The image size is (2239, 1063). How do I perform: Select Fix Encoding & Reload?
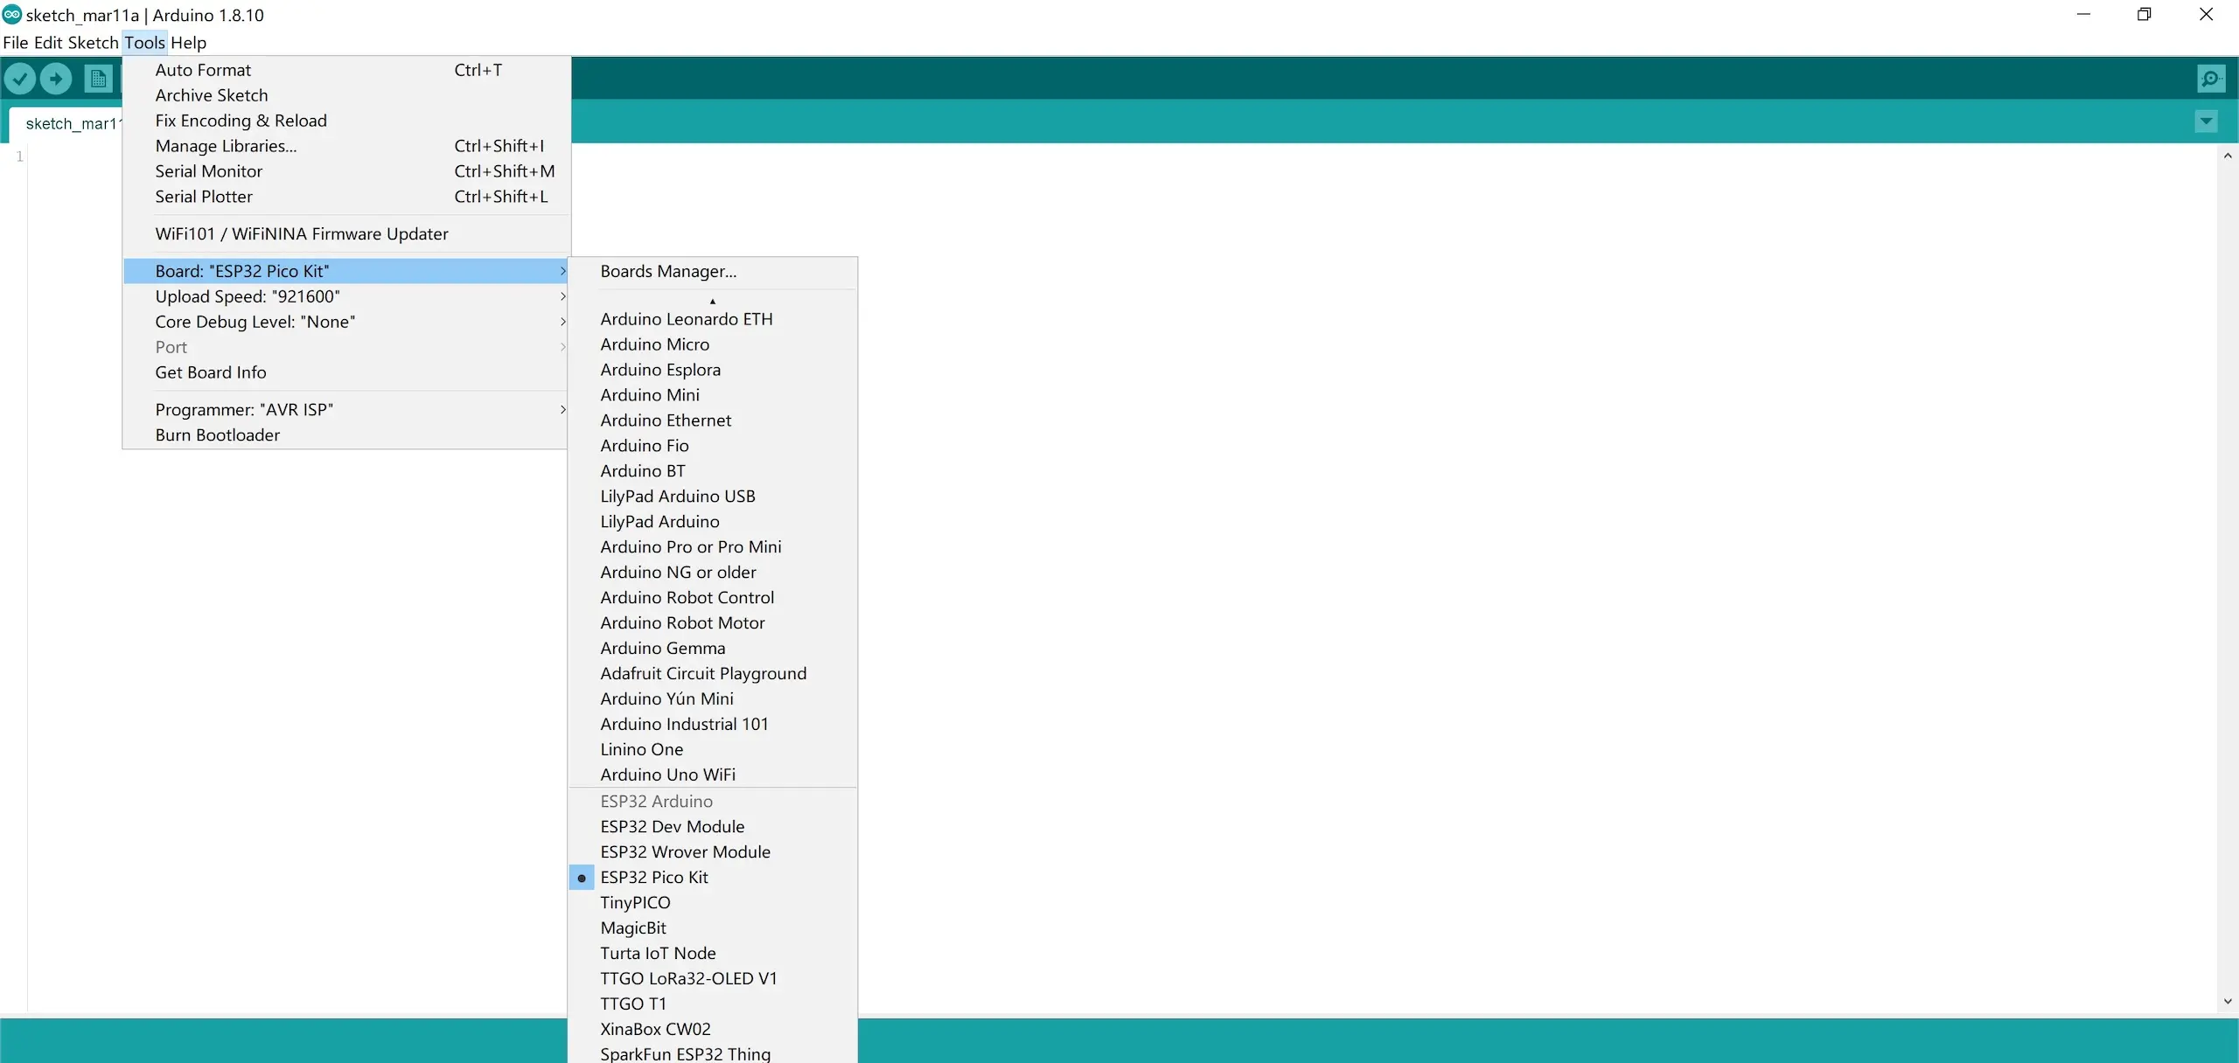coord(346,121)
